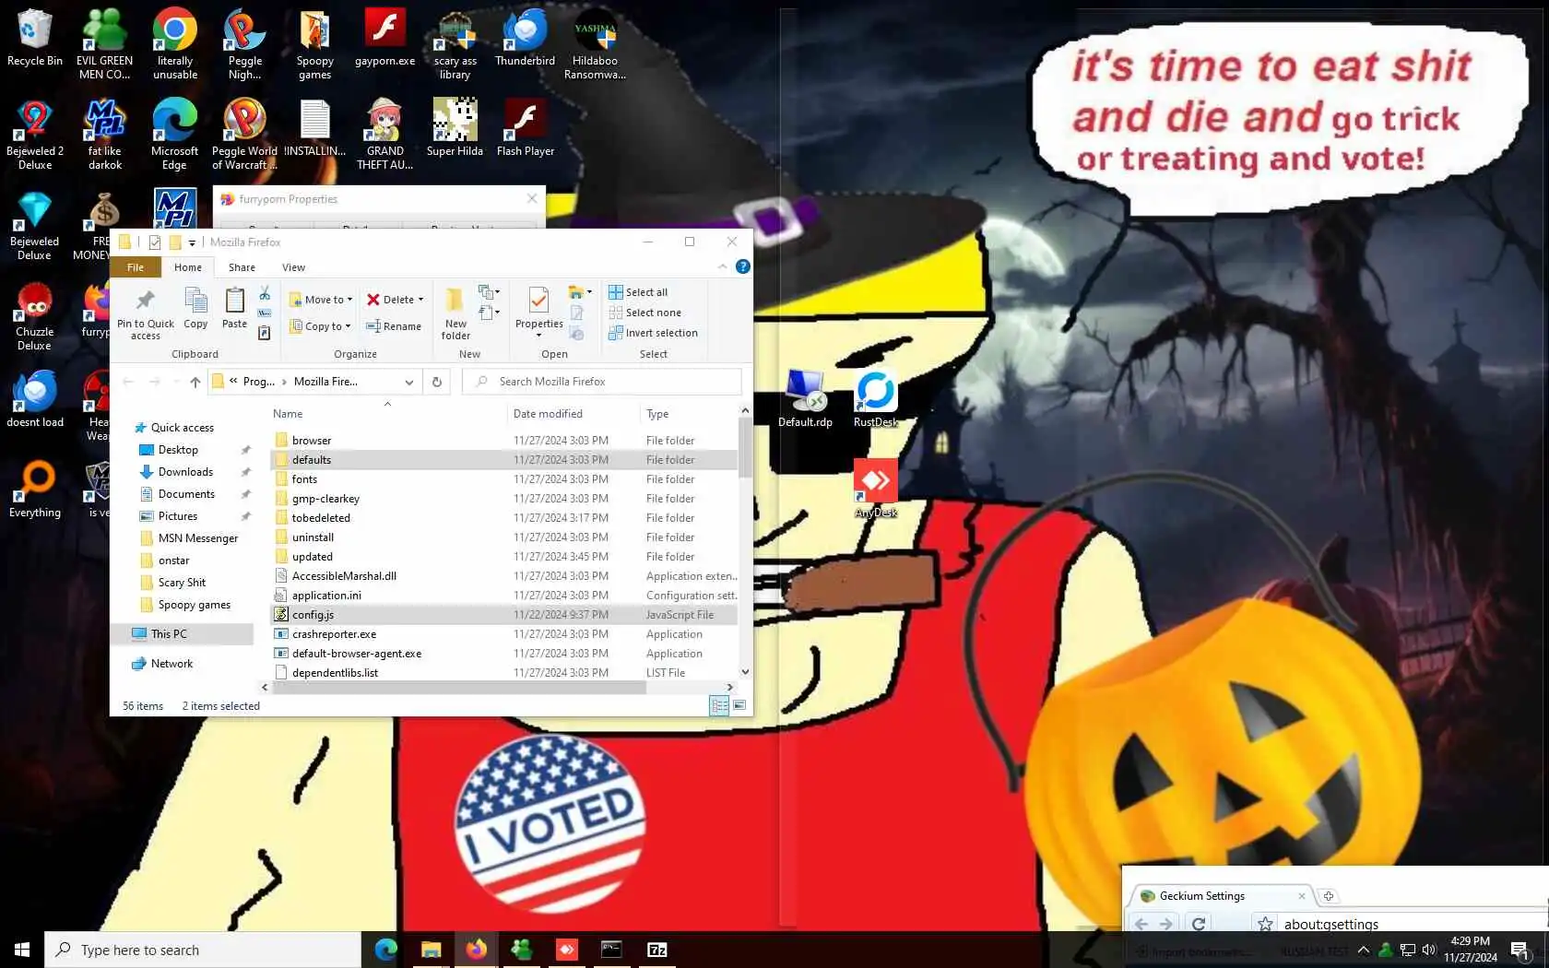Image resolution: width=1549 pixels, height=968 pixels.
Task: Click the Select all icon
Action: [616, 292]
